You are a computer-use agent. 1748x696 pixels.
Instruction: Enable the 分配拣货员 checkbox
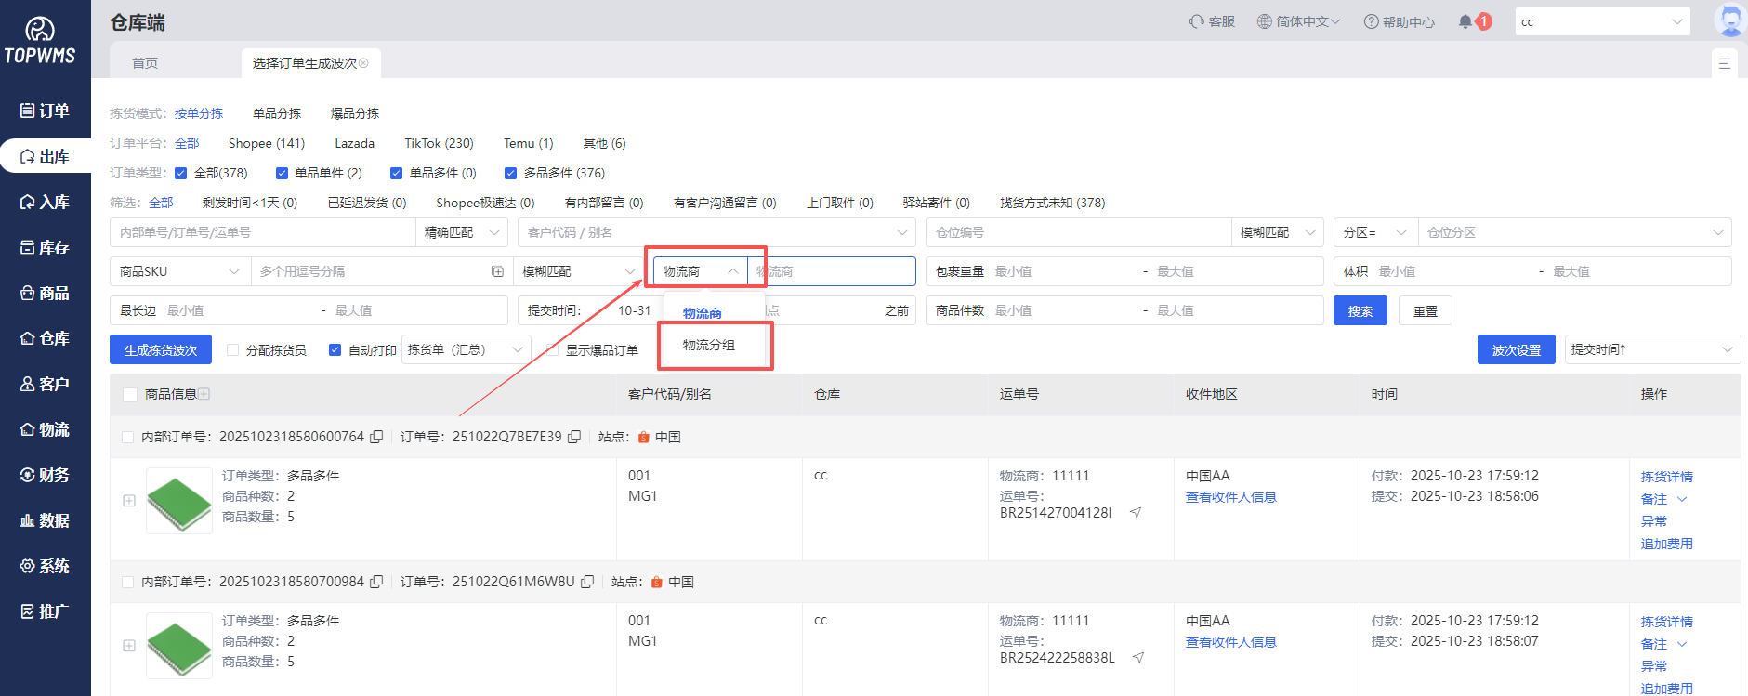point(233,350)
